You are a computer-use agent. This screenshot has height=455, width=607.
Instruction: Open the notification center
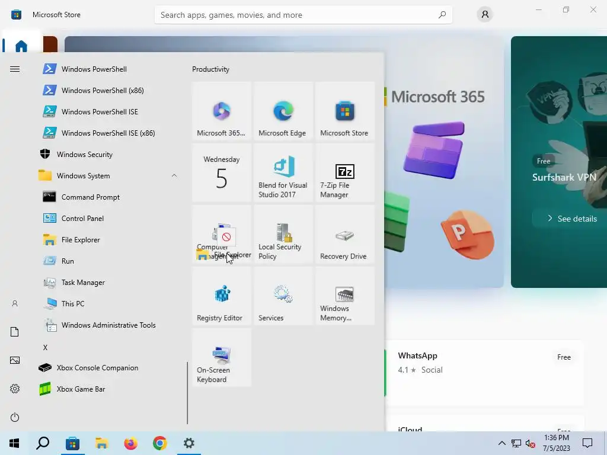coord(587,443)
